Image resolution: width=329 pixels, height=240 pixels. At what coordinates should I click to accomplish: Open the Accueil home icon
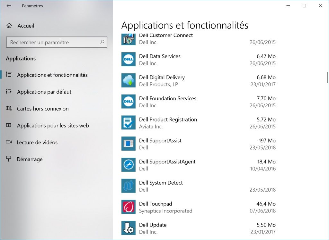(9, 26)
